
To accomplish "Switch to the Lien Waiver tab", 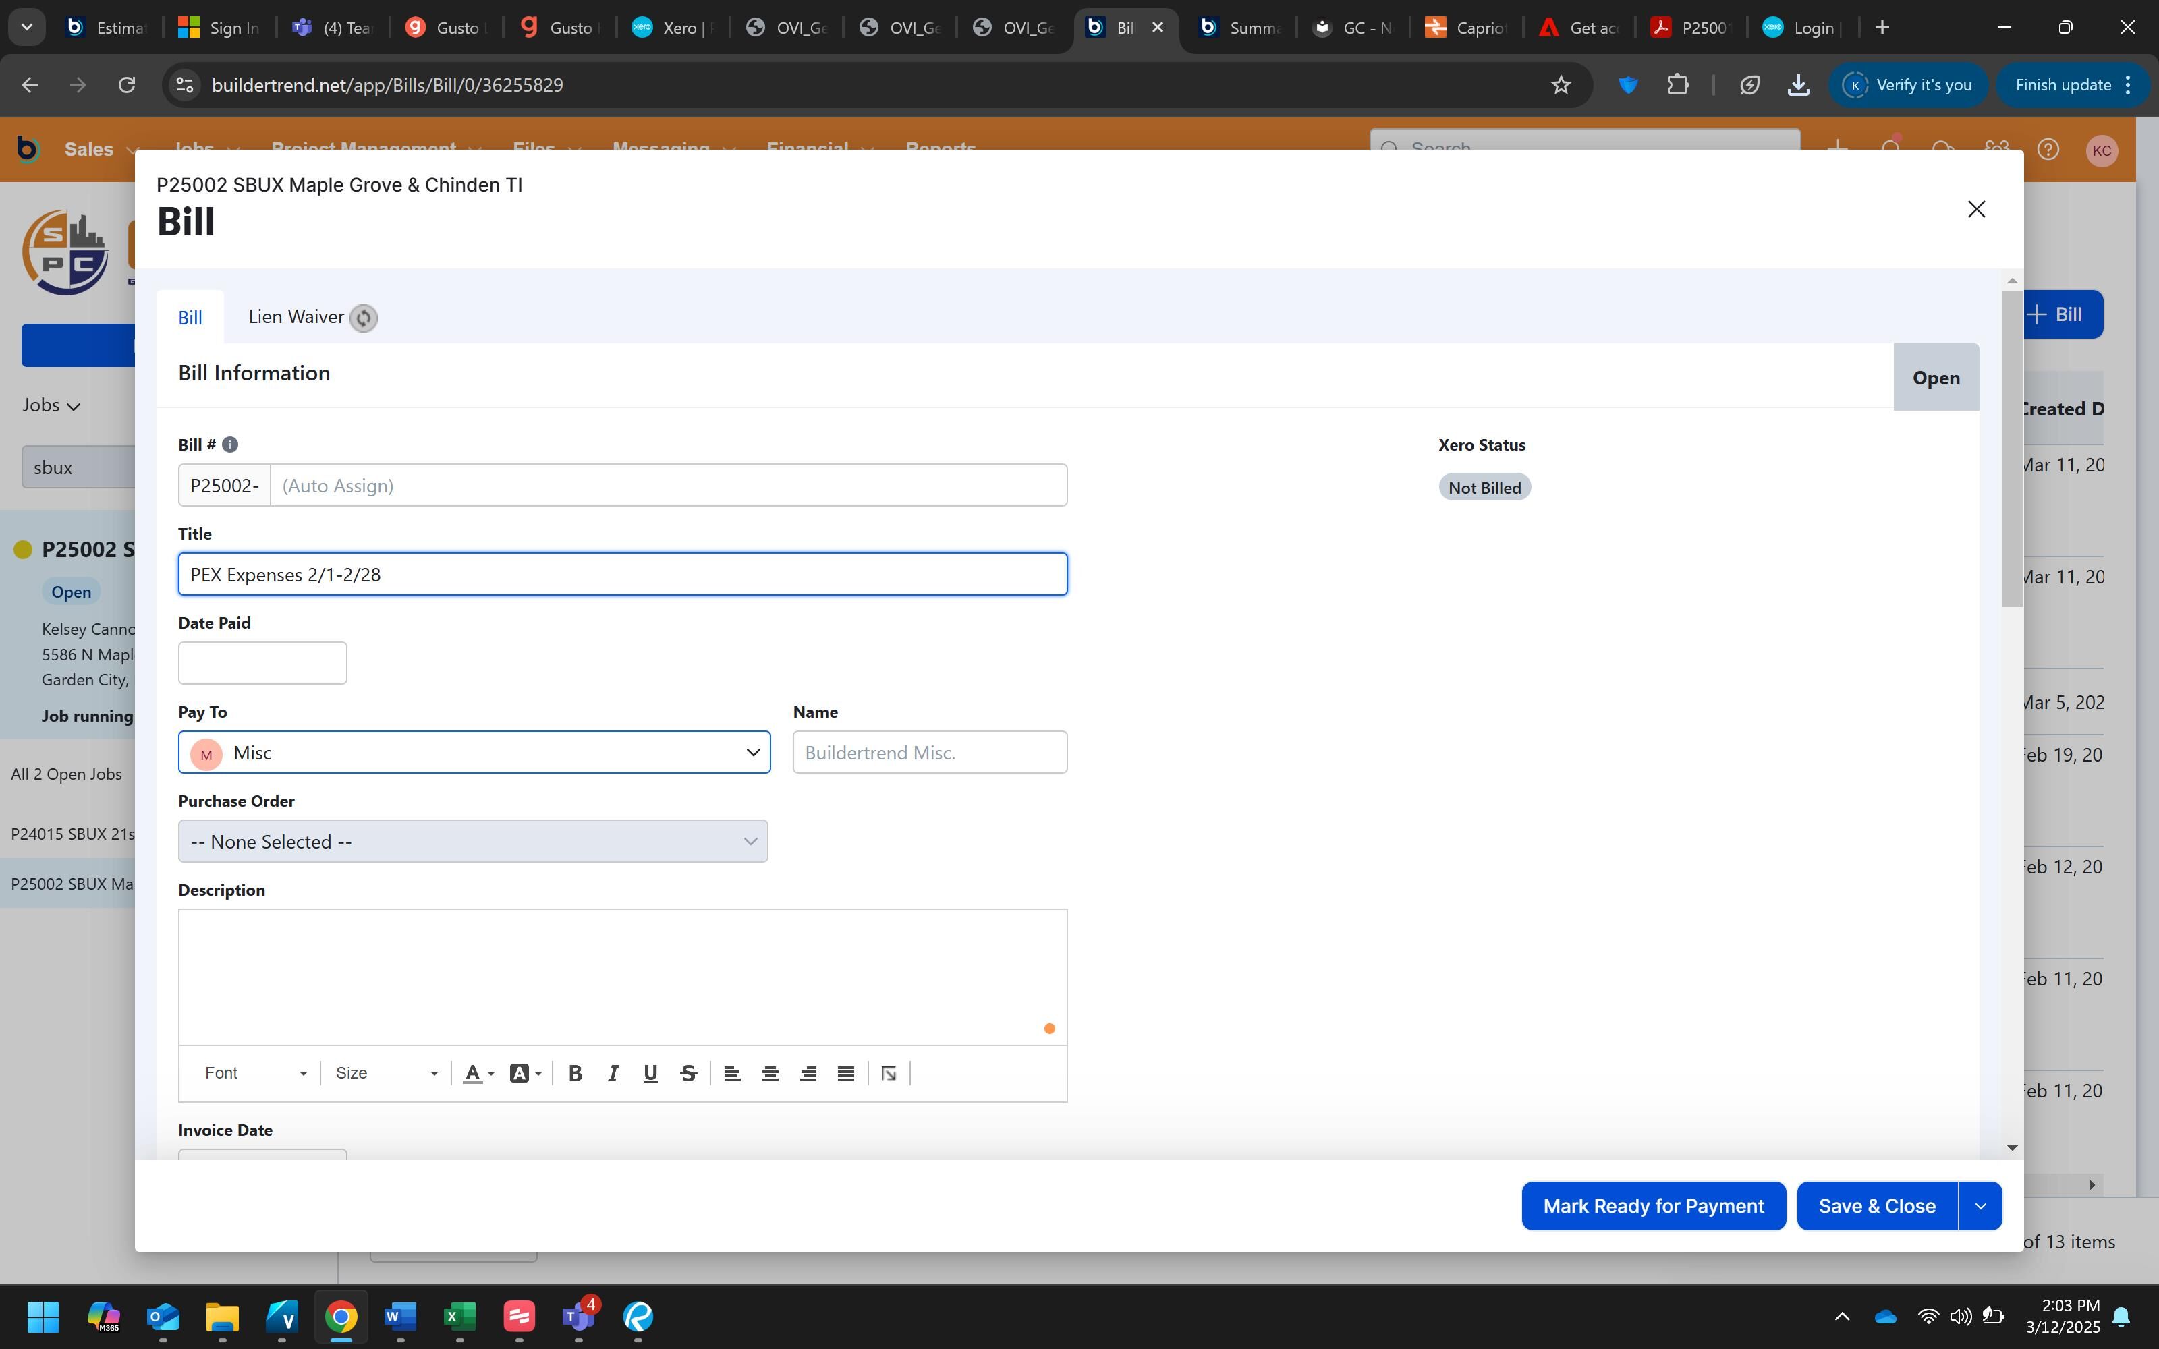I will (296, 318).
